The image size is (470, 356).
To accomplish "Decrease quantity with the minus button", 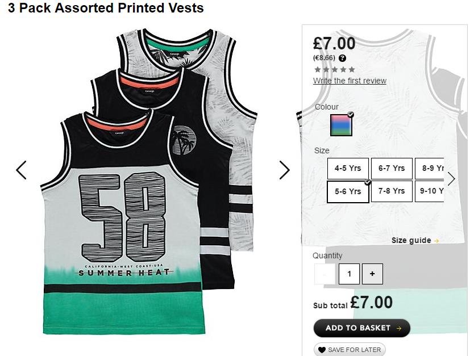I will pos(325,274).
